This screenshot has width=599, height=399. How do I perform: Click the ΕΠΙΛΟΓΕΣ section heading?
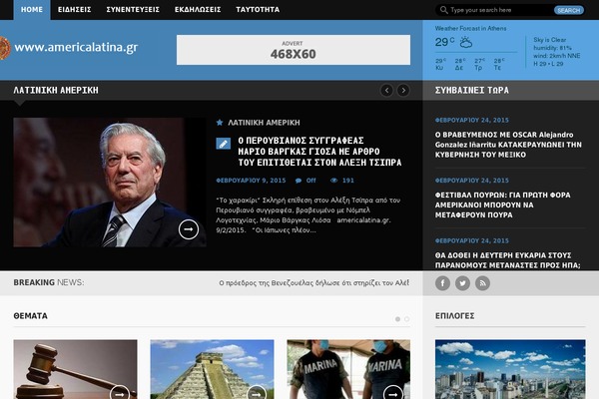pyautogui.click(x=454, y=316)
